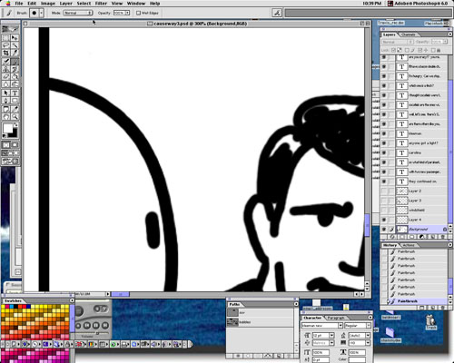Toggle the Wet Edges checkbox
This screenshot has height=363, width=454.
tap(138, 13)
